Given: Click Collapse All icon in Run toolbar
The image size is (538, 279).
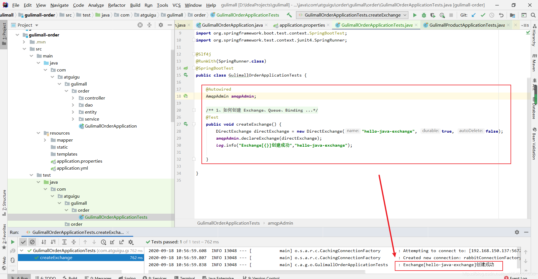Looking at the screenshot, I should [73, 242].
